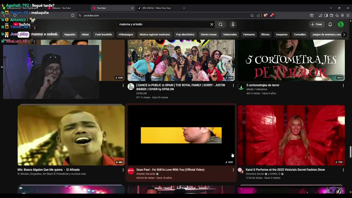Image resolution: width=352 pixels, height=198 pixels.
Task: Select the Reguetón filter chip
Action: point(70,35)
